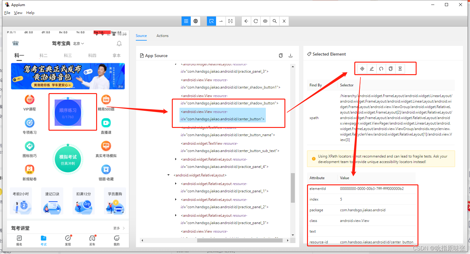Image resolution: width=470 pixels, height=254 pixels.
Task: Select center_shadow_button source node
Action: tap(229, 100)
